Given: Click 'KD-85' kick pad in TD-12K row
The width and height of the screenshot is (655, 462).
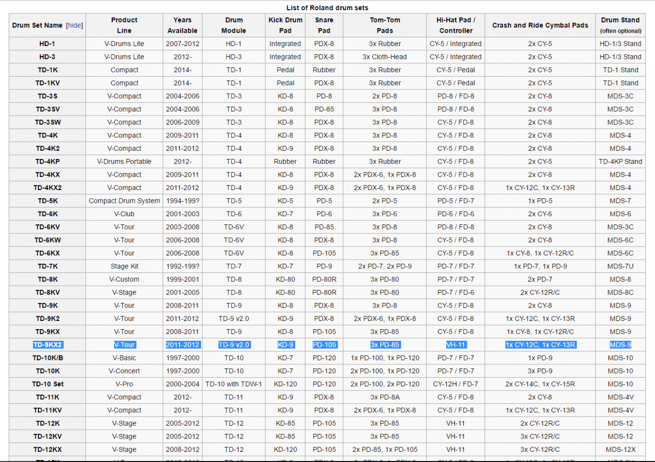Looking at the screenshot, I should pos(285,423).
